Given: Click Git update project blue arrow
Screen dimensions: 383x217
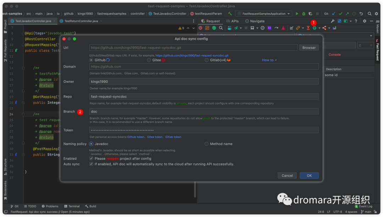Looking at the screenshot, I should [x=334, y=14].
